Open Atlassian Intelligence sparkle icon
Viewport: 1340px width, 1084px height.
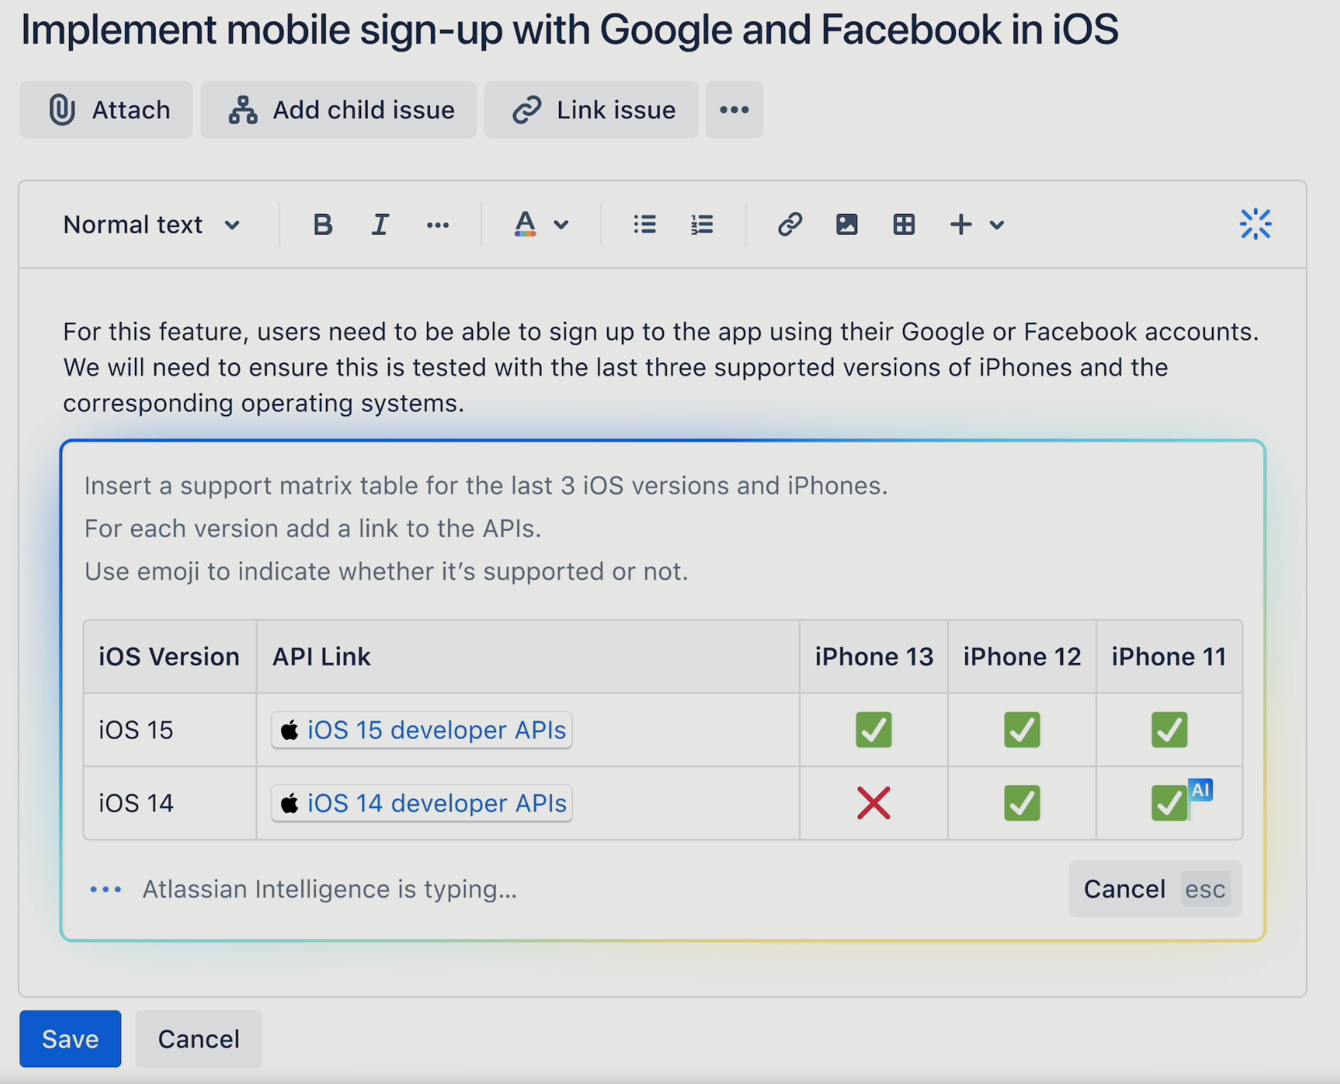pyautogui.click(x=1255, y=224)
